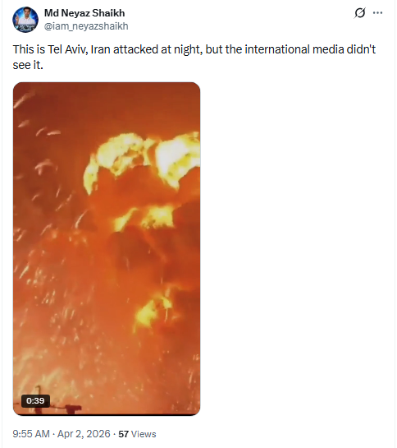Click the "see it." line of the post
This screenshot has width=397, height=448.
coord(28,65)
